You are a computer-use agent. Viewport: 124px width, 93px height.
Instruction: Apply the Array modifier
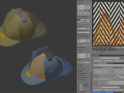click(103, 61)
